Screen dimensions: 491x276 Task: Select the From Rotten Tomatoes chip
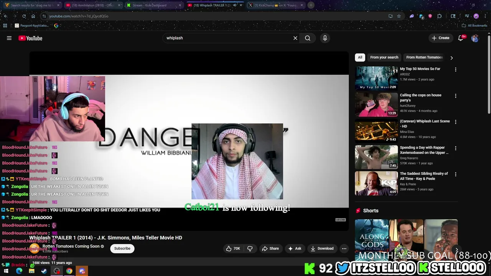424,57
